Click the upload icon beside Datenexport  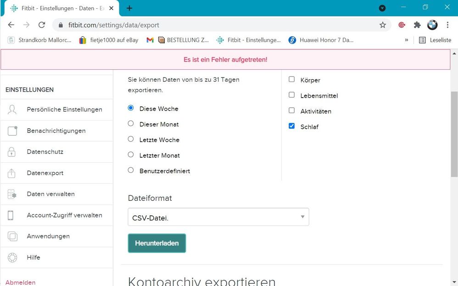pos(11,173)
